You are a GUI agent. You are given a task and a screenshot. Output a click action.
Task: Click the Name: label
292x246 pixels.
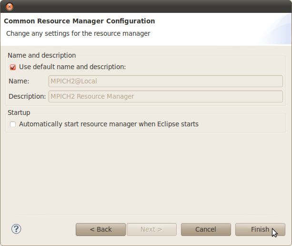click(x=19, y=81)
